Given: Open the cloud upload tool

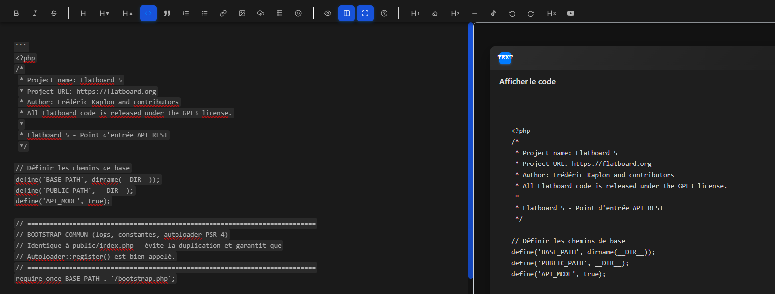Looking at the screenshot, I should click(261, 13).
